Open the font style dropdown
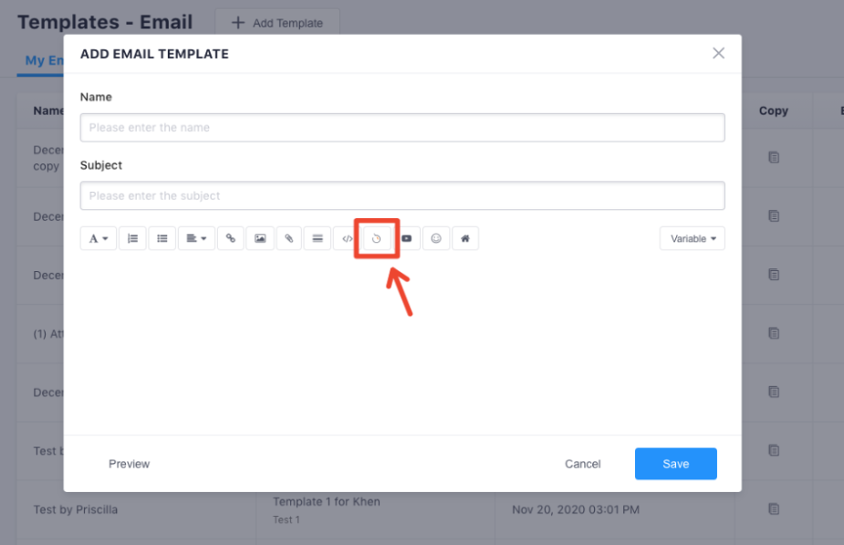Screen dimensions: 844x545 pyautogui.click(x=99, y=238)
